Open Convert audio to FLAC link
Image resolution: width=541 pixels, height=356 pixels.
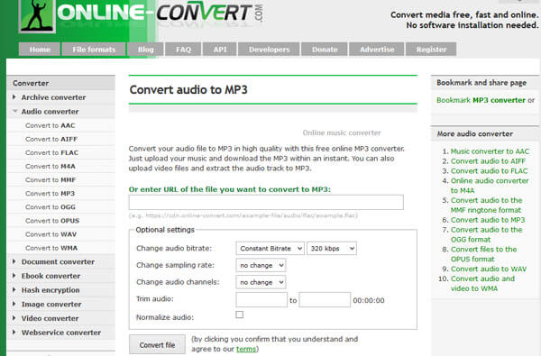coord(489,170)
